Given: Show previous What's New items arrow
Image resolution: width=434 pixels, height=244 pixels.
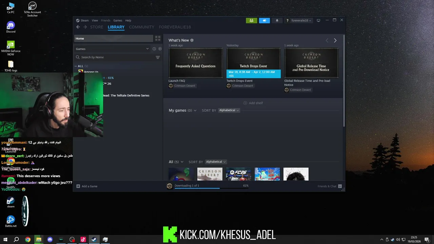Looking at the screenshot, I should tap(327, 40).
